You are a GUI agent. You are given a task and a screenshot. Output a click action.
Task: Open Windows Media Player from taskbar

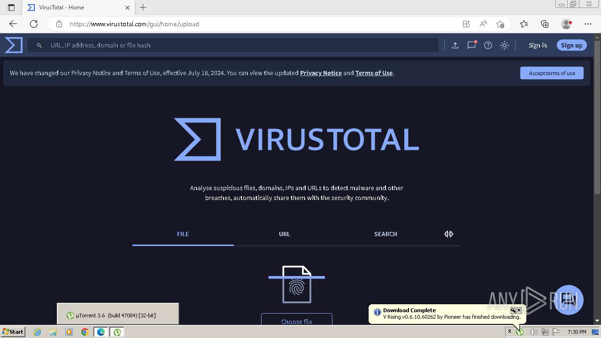(69, 332)
